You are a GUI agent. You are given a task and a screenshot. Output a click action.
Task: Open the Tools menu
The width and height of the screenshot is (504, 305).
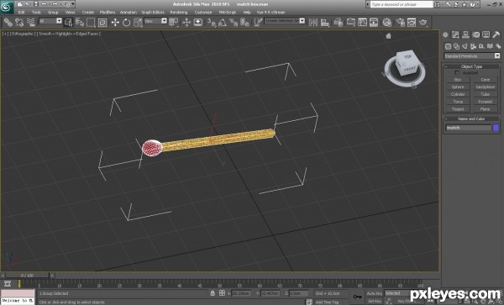[36, 13]
